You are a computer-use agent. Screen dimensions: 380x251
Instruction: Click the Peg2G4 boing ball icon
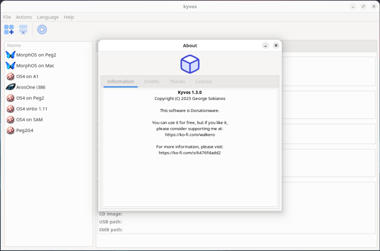[10, 130]
